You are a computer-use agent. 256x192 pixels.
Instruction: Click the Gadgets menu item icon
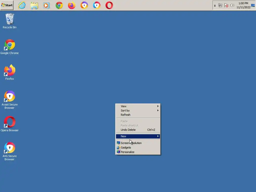[x=118, y=147]
